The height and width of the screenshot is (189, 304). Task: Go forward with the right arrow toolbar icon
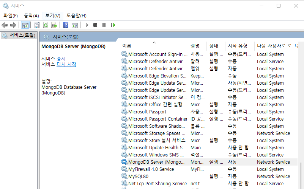pyautogui.click(x=13, y=25)
